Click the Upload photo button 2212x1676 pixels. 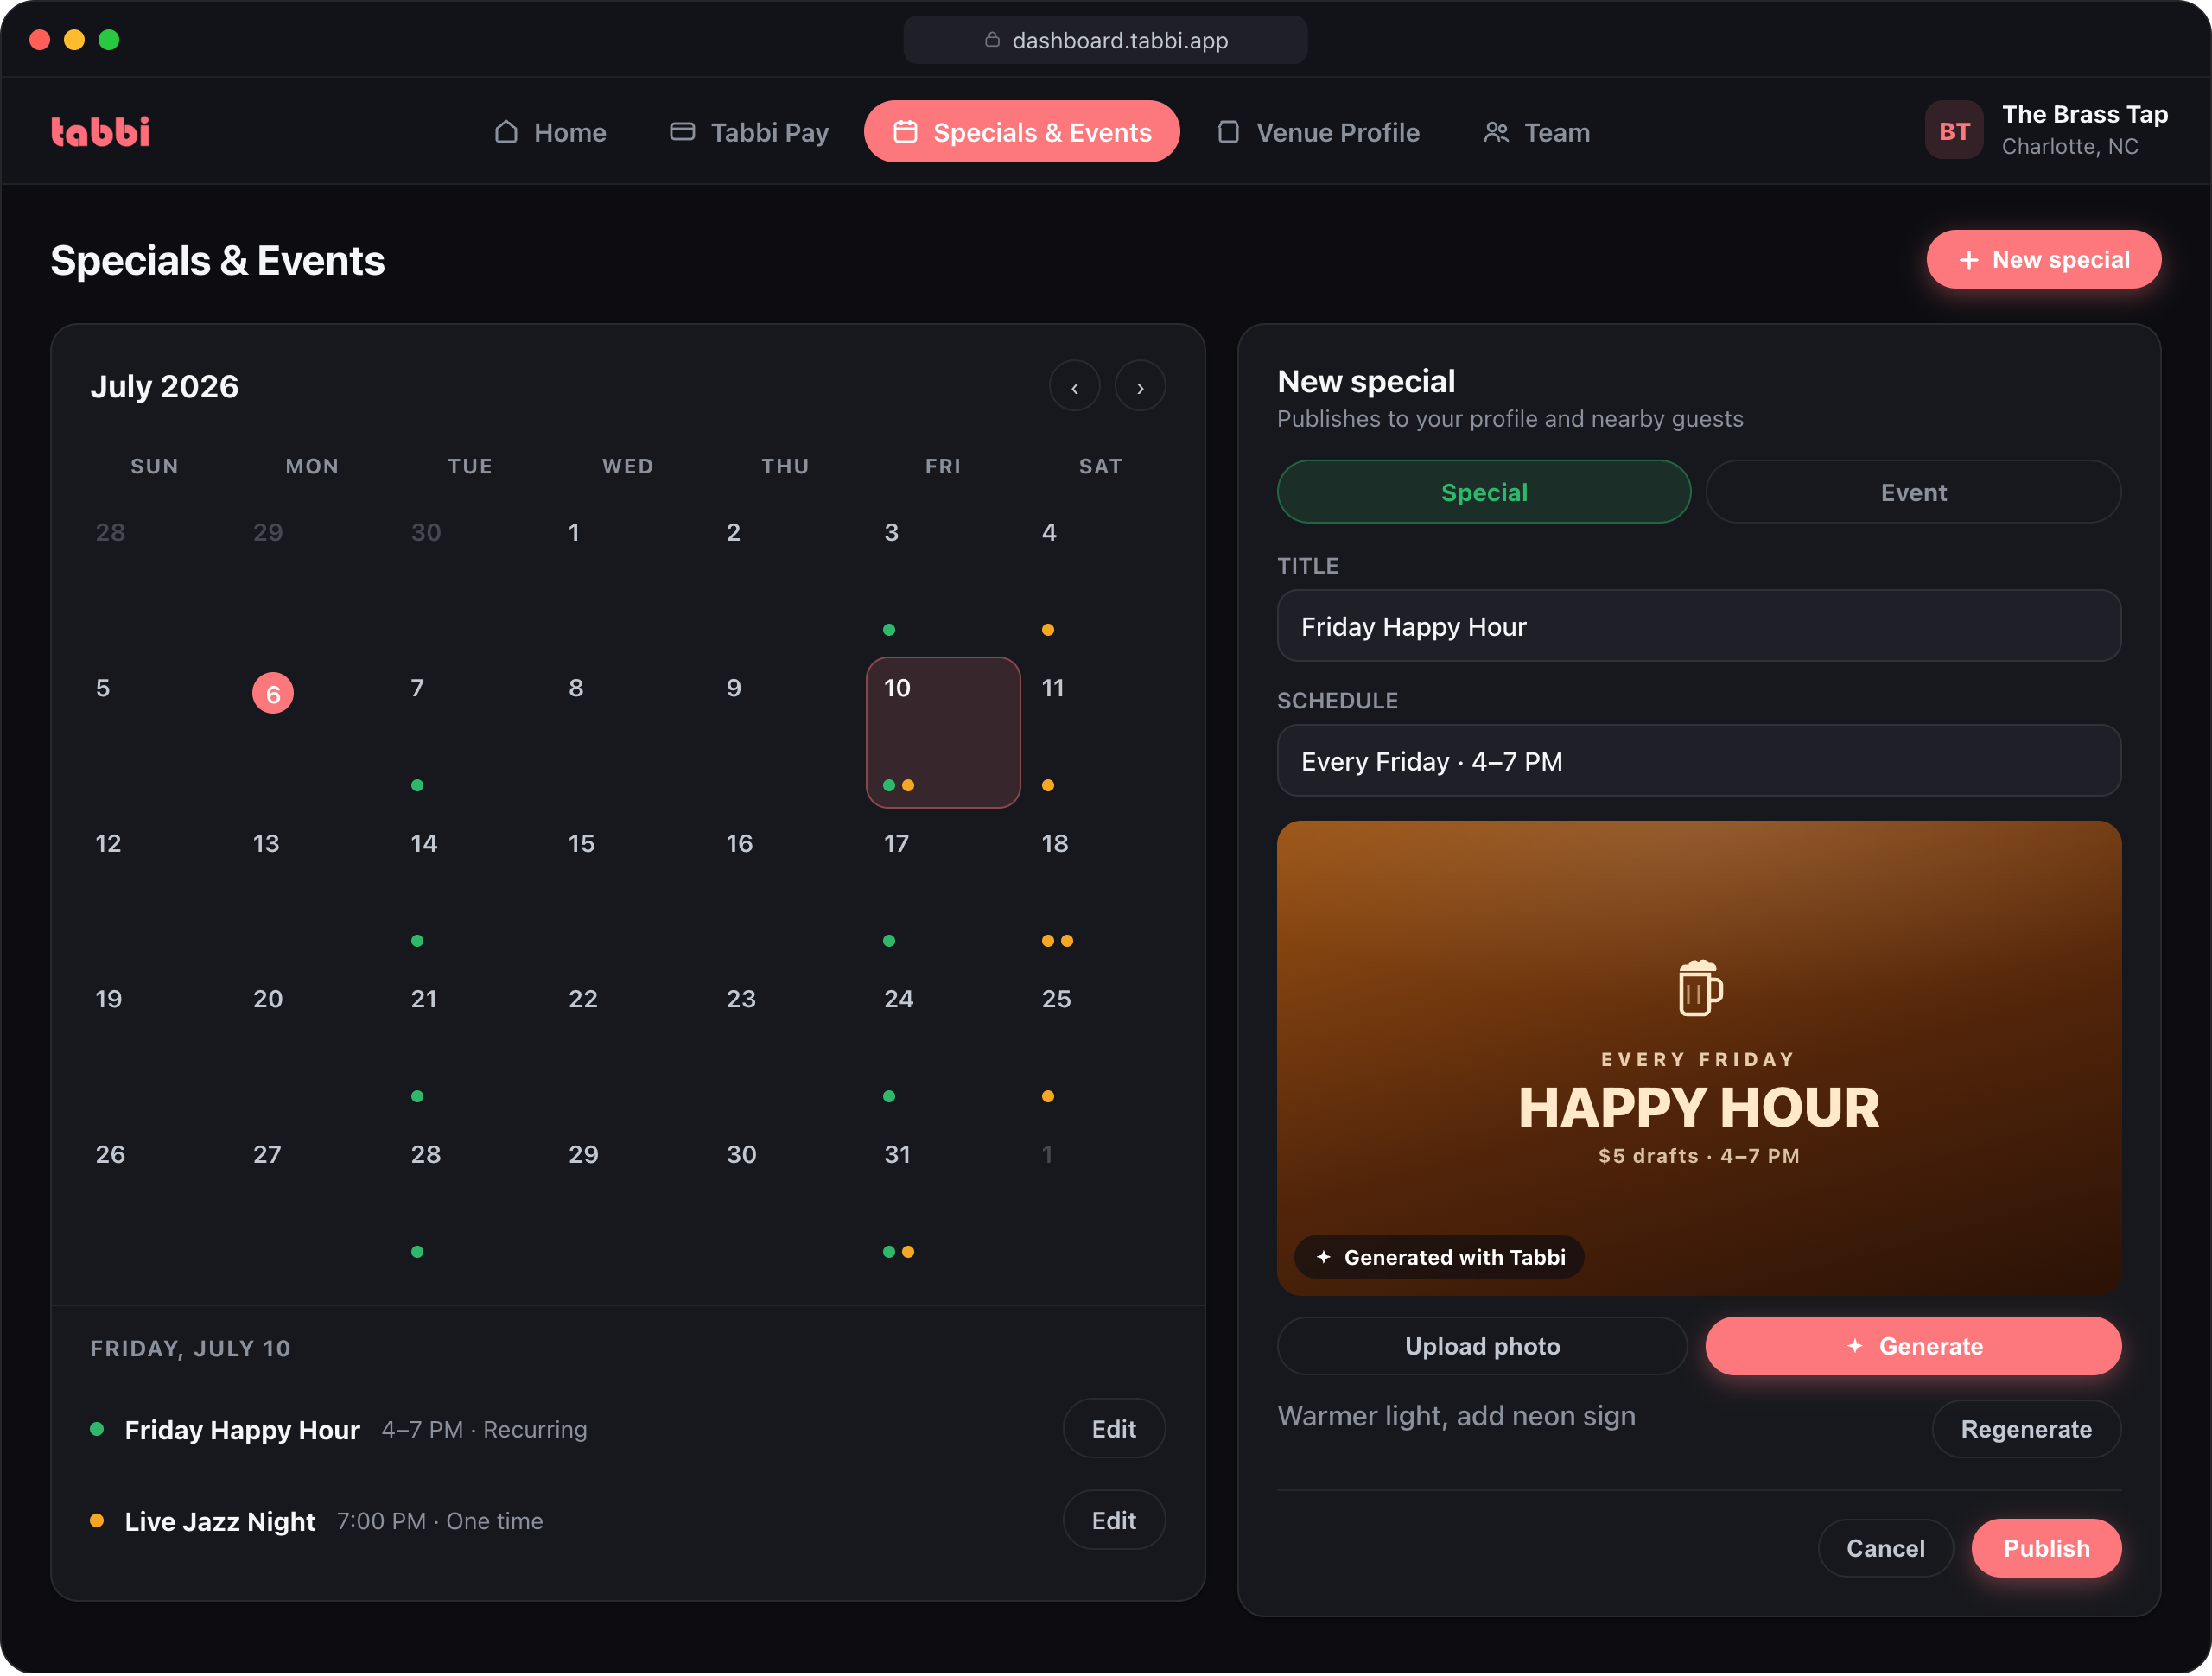(1482, 1347)
